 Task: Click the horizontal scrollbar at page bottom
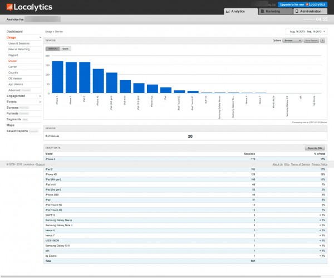(x=161, y=276)
